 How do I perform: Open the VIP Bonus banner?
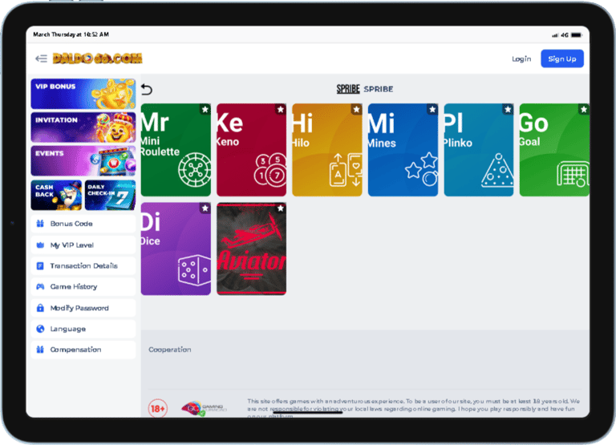[83, 94]
